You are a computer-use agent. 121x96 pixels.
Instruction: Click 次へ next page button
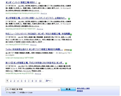(x=49, y=81)
